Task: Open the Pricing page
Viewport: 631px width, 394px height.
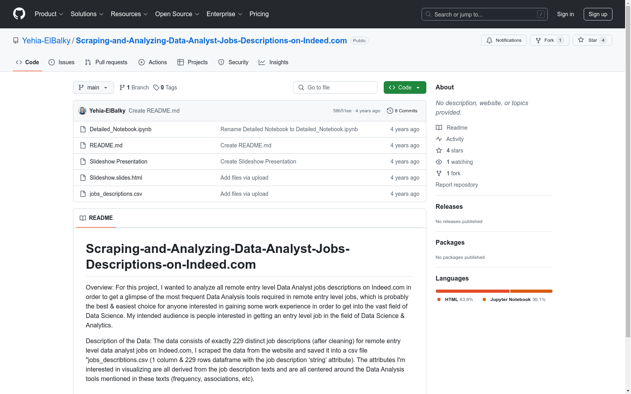Action: [259, 14]
